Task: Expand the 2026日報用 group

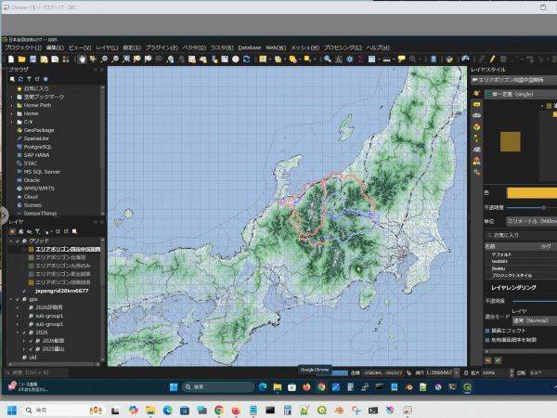Action: 18,307
